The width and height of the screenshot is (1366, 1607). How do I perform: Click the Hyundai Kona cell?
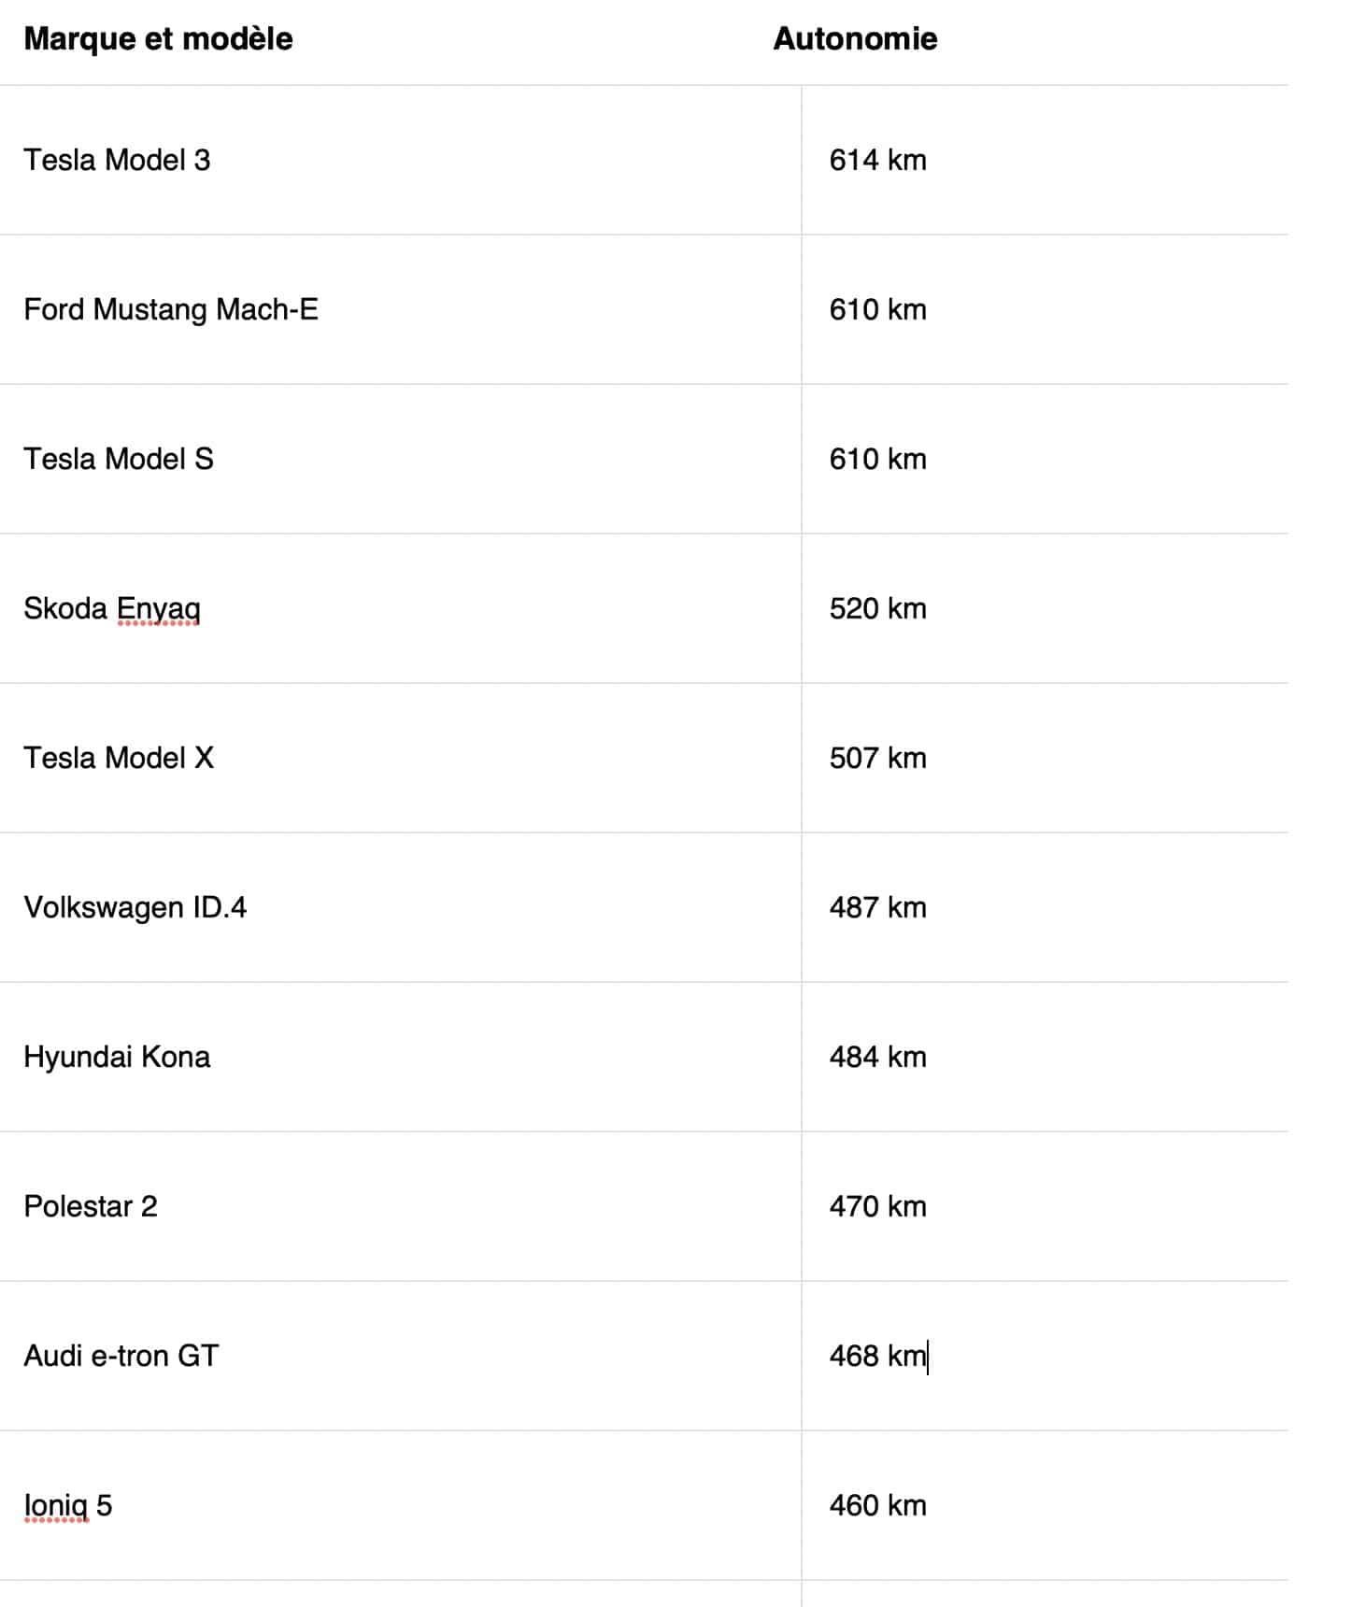400,1057
